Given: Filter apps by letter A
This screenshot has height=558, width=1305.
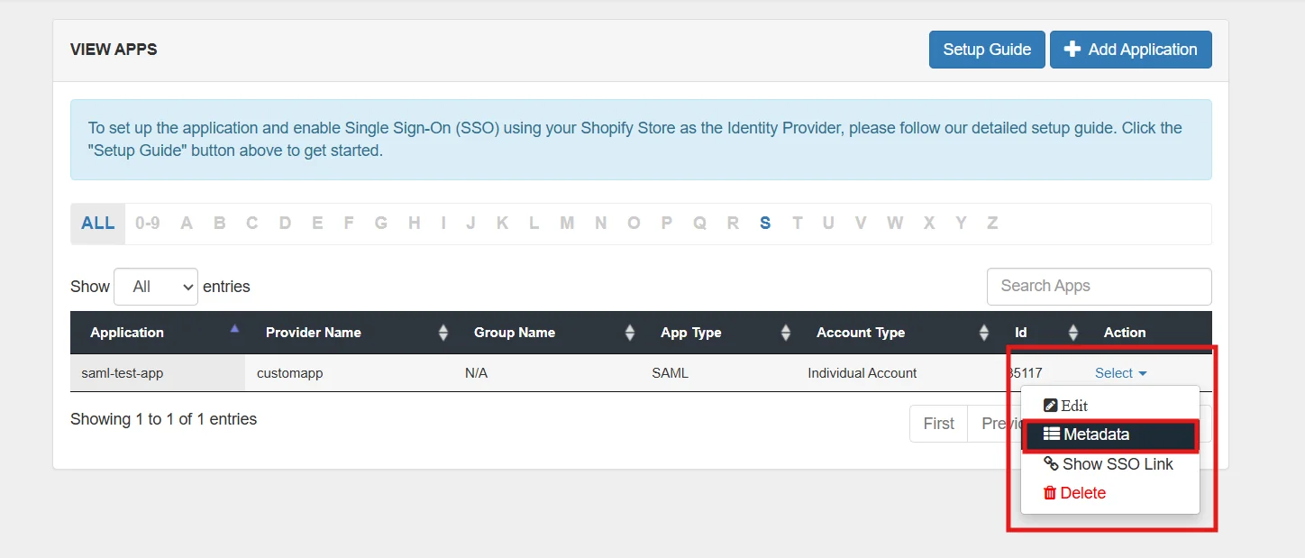Looking at the screenshot, I should pyautogui.click(x=187, y=223).
